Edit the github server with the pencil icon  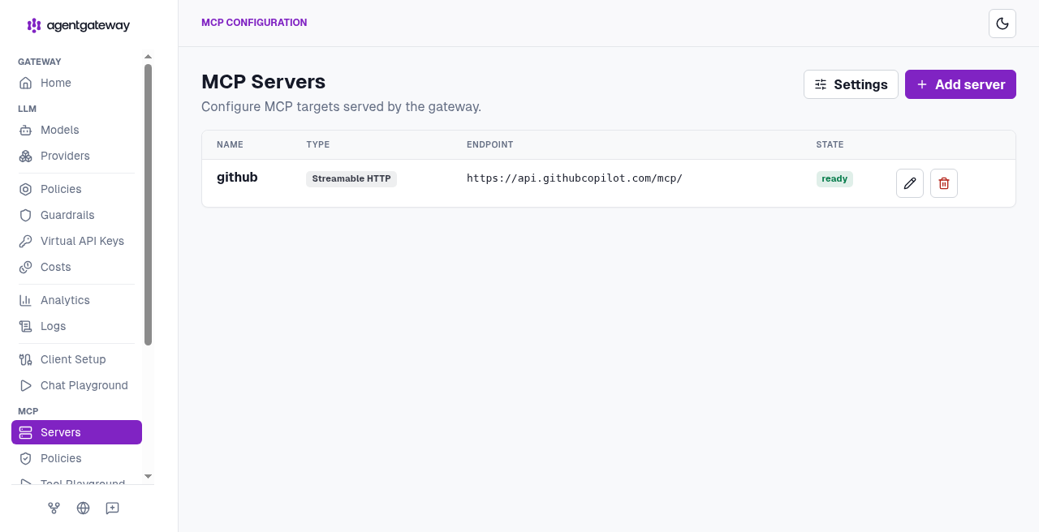click(x=910, y=183)
